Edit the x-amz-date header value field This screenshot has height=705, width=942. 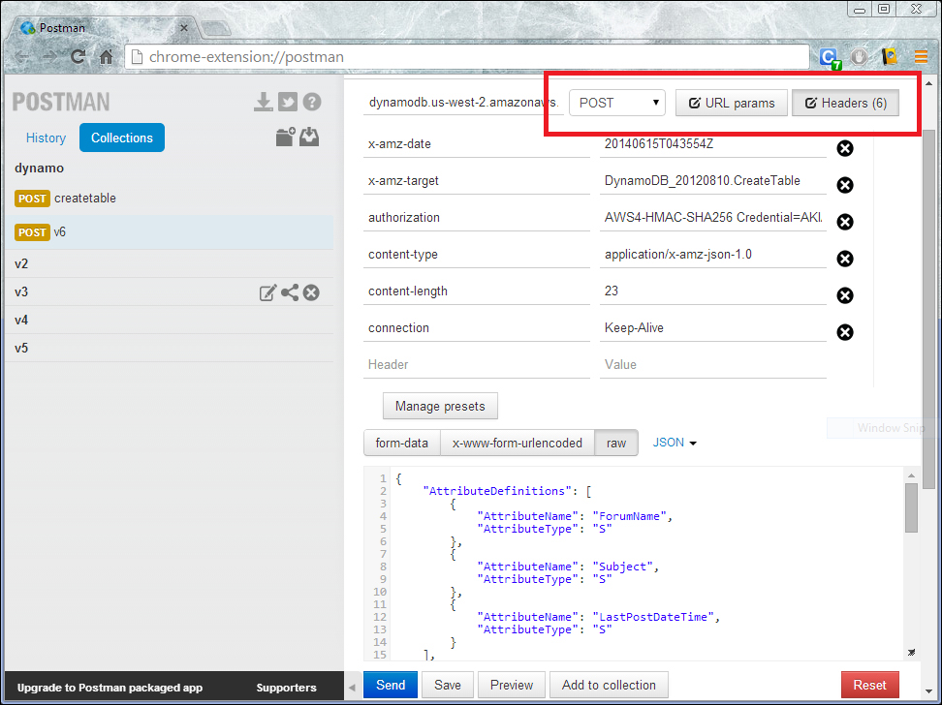pos(713,144)
